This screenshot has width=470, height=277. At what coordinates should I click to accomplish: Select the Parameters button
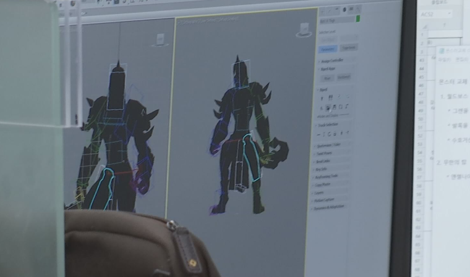(x=328, y=49)
